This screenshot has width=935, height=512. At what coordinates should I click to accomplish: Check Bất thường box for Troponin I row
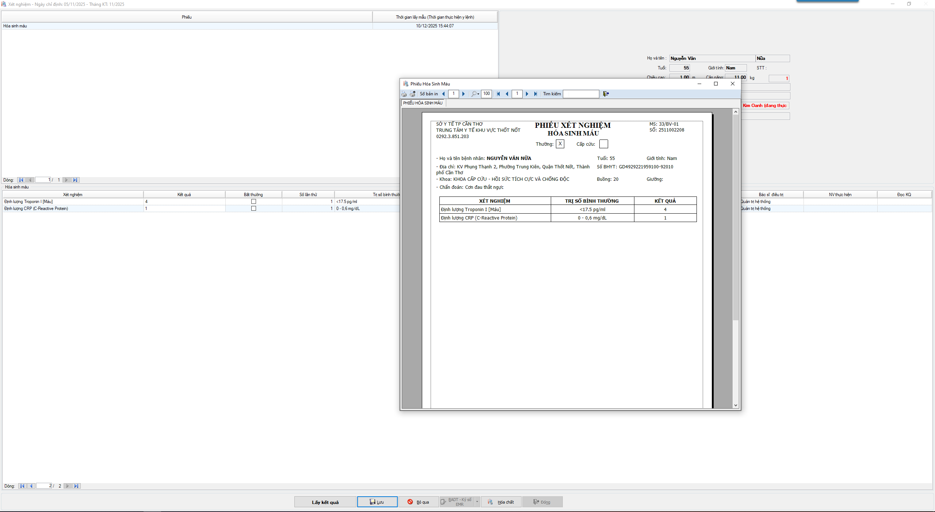pos(253,202)
